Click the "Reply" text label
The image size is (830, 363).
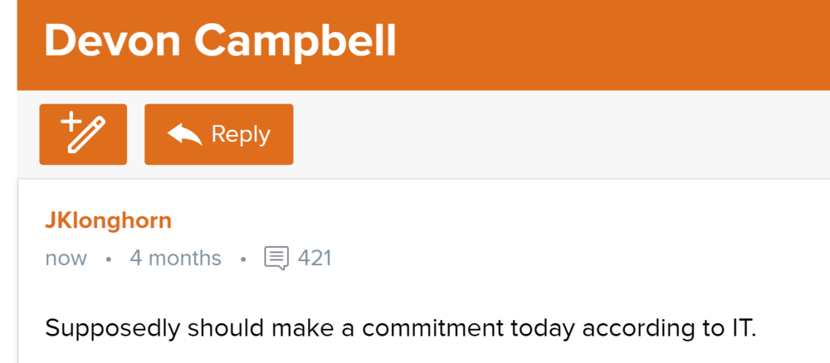pyautogui.click(x=241, y=134)
